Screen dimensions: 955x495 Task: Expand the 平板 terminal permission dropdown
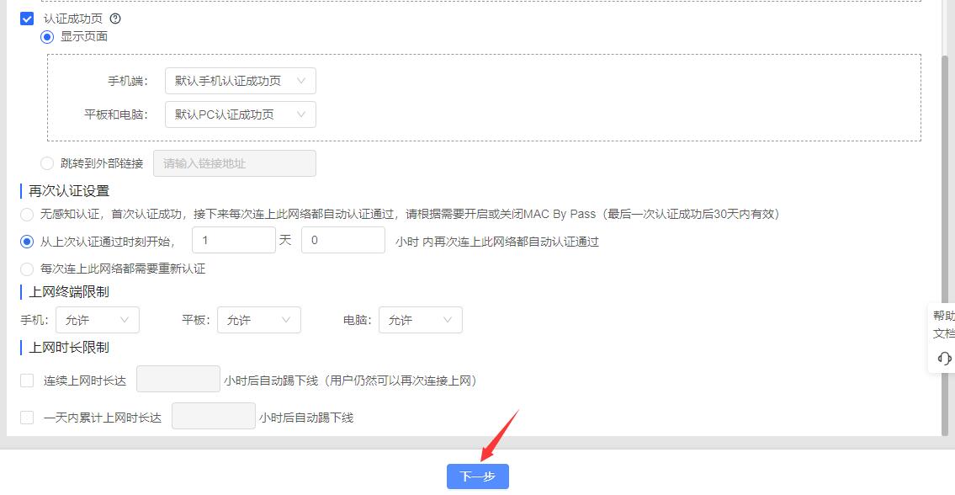pyautogui.click(x=259, y=320)
